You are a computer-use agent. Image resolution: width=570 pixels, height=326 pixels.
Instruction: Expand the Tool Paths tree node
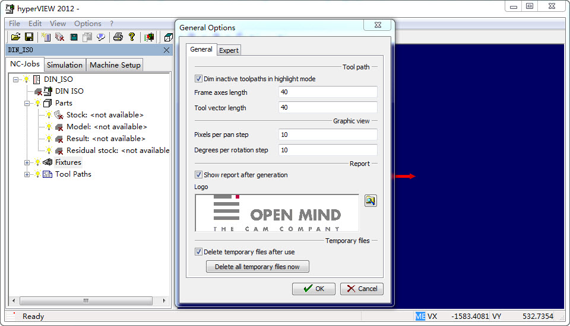(27, 175)
